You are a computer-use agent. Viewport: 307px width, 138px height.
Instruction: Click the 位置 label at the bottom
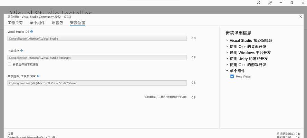[10, 134]
